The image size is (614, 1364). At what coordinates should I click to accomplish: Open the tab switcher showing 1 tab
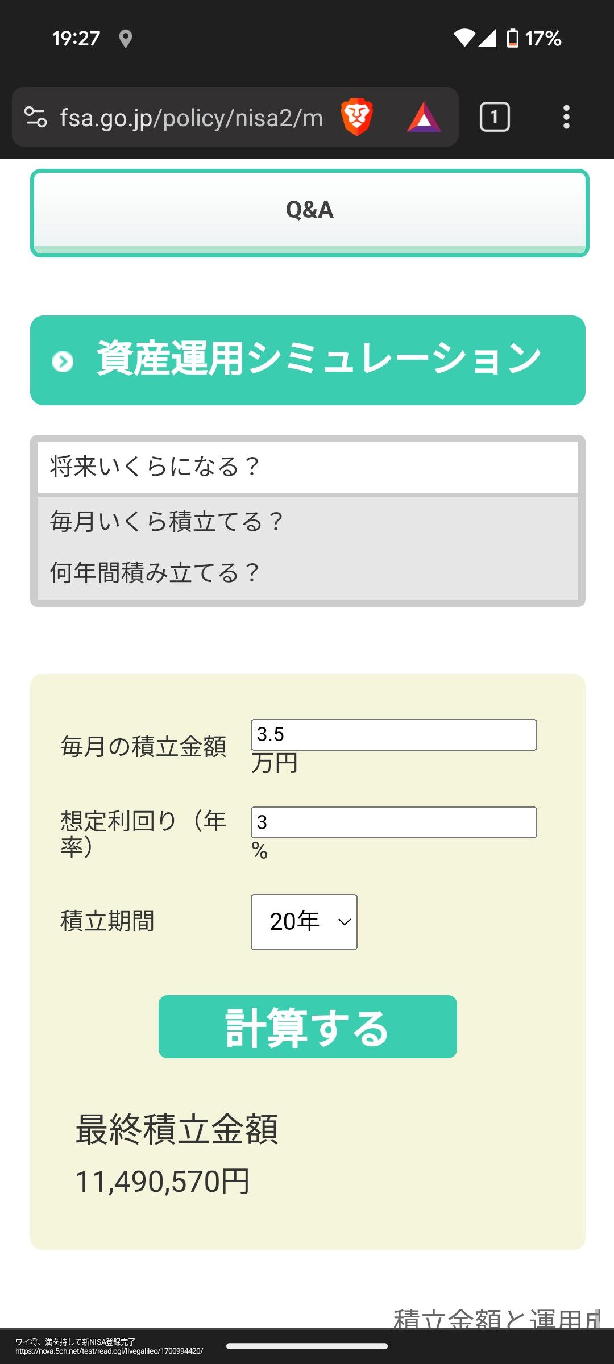click(x=495, y=117)
